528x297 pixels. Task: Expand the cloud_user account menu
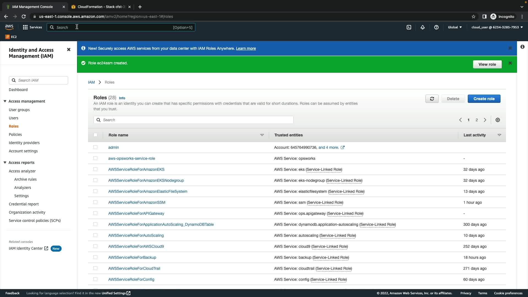pyautogui.click(x=497, y=27)
